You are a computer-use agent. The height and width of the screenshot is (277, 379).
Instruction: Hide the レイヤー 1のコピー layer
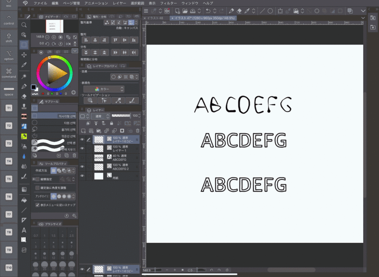pos(82,139)
